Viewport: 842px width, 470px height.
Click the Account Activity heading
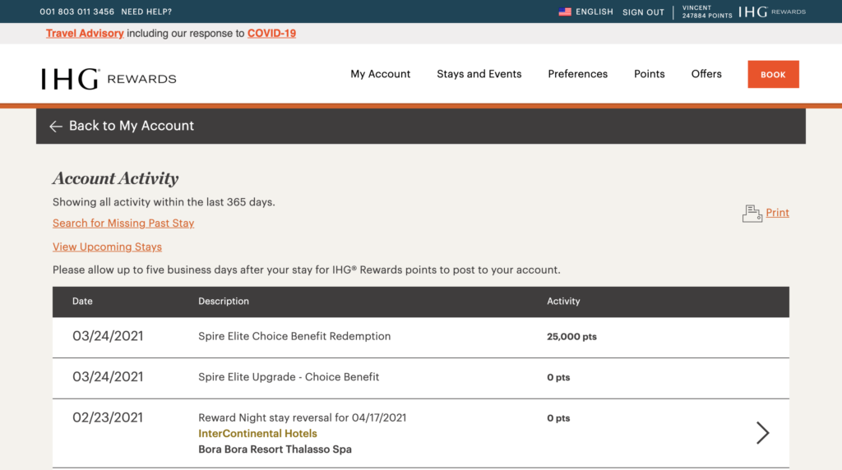click(115, 178)
